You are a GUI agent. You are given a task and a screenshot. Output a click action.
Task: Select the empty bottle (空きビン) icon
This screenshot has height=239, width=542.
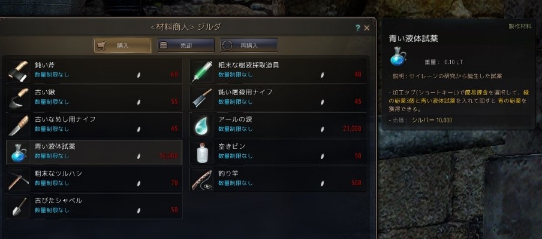coord(202,152)
